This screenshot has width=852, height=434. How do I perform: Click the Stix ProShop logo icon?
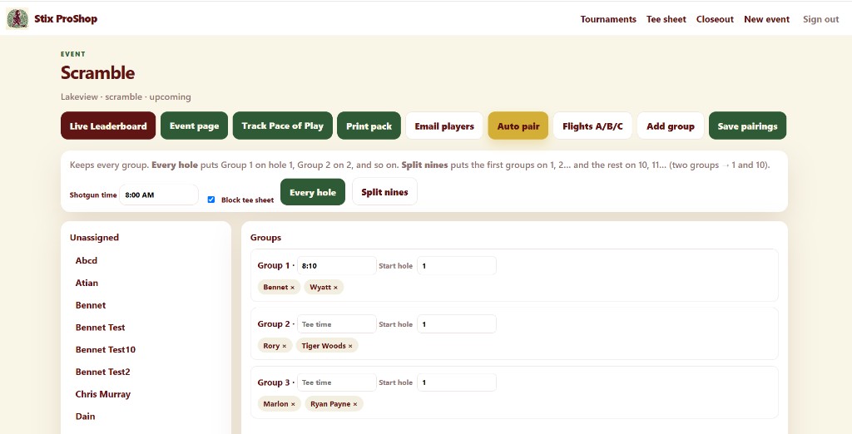pyautogui.click(x=17, y=19)
